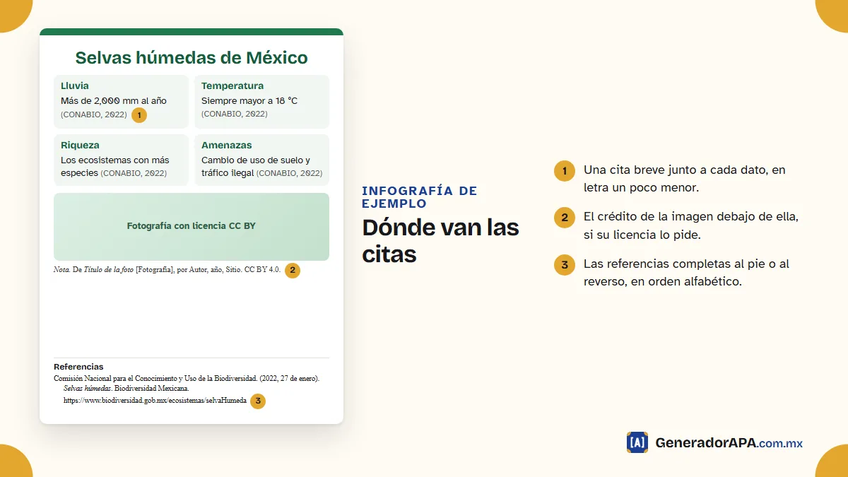Click the 'INFOGRAFÍA DE EJEMPLO' label
848x477 pixels.
click(419, 197)
